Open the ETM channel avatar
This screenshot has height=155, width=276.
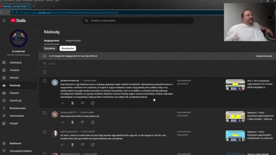point(19,38)
